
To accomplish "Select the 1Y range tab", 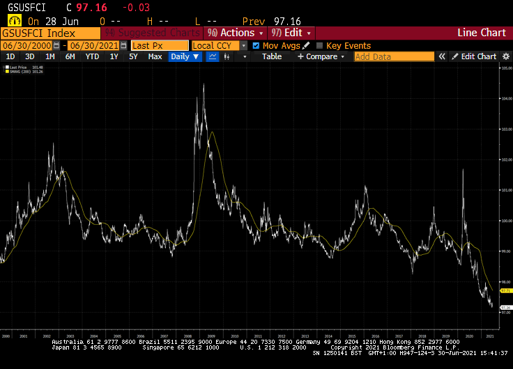I will coord(114,56).
